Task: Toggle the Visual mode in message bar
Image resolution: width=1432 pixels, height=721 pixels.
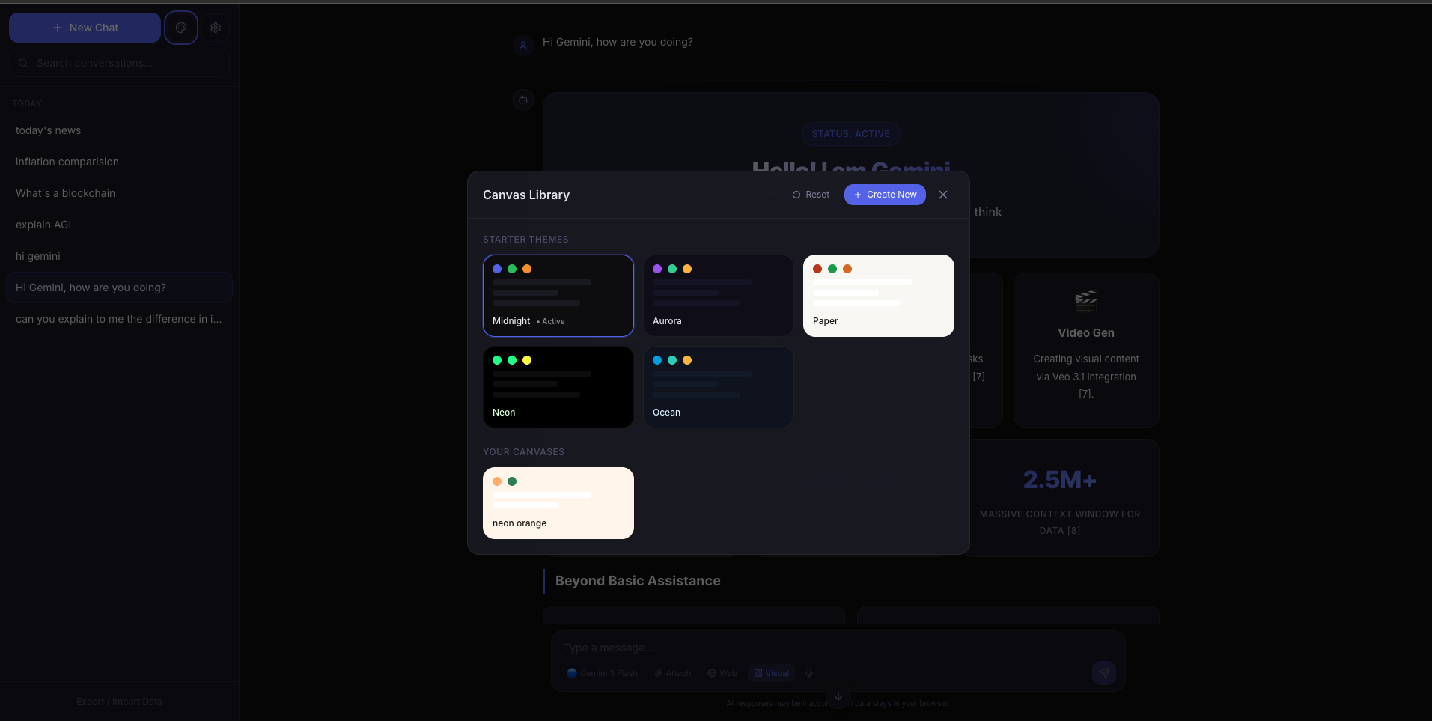Action: tap(771, 673)
